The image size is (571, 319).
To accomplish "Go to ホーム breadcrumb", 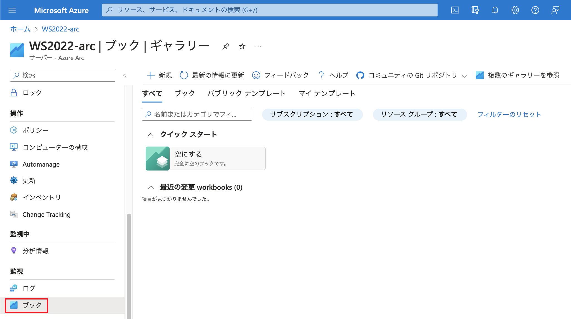I will 20,29.
